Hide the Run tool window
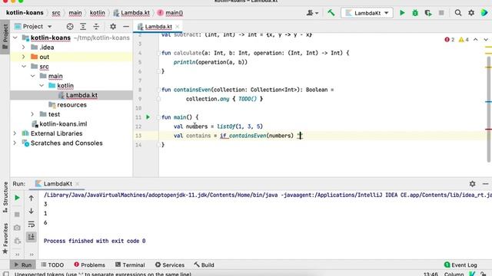 pyautogui.click(x=485, y=184)
